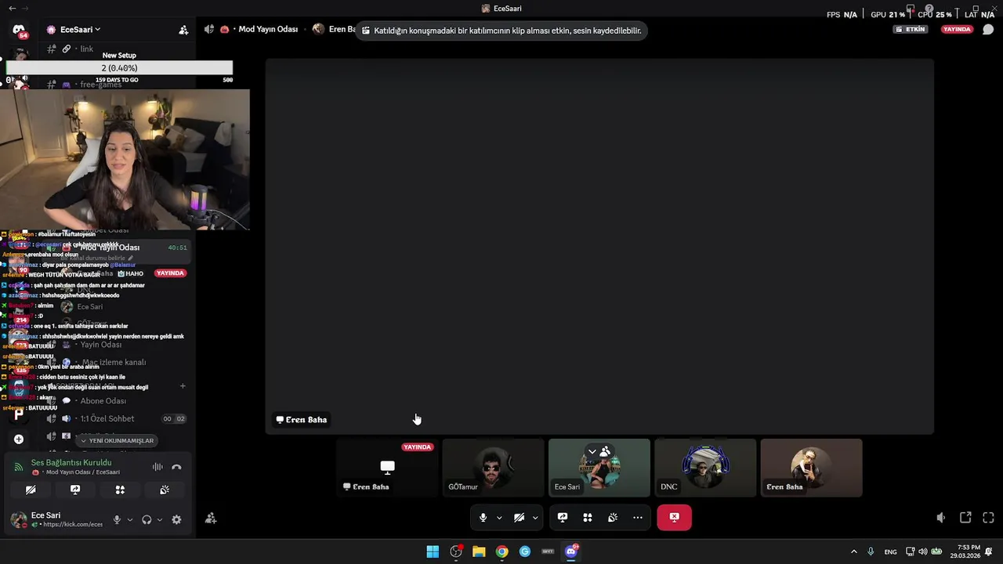This screenshot has height=564, width=1003.
Task: Collapse participants using chevron above the tiles
Action: coord(592,452)
